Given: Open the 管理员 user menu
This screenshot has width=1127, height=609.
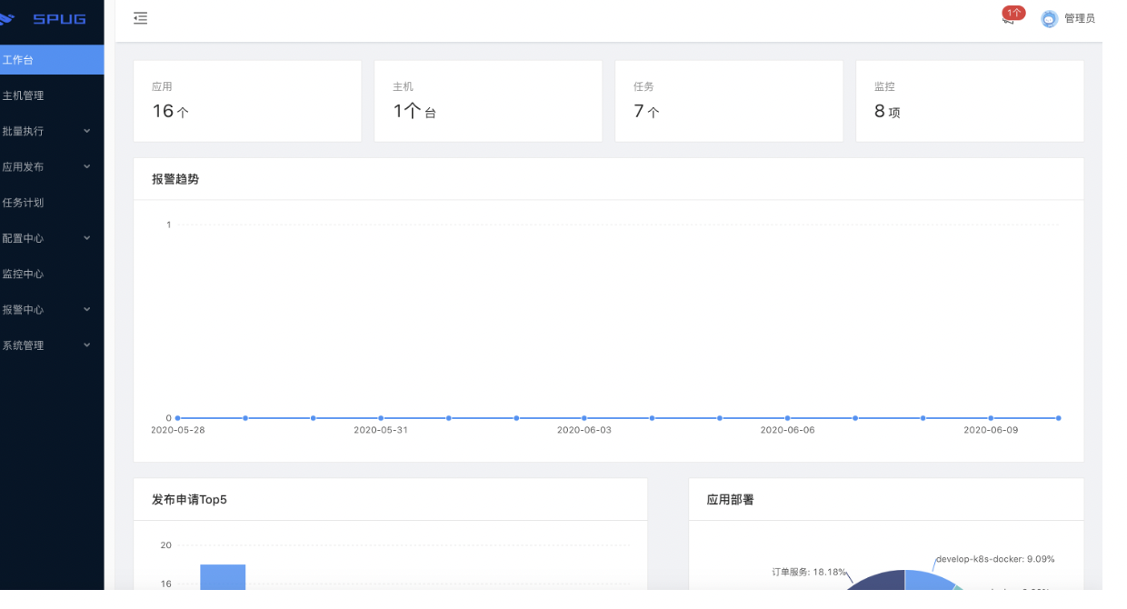Looking at the screenshot, I should pyautogui.click(x=1080, y=18).
